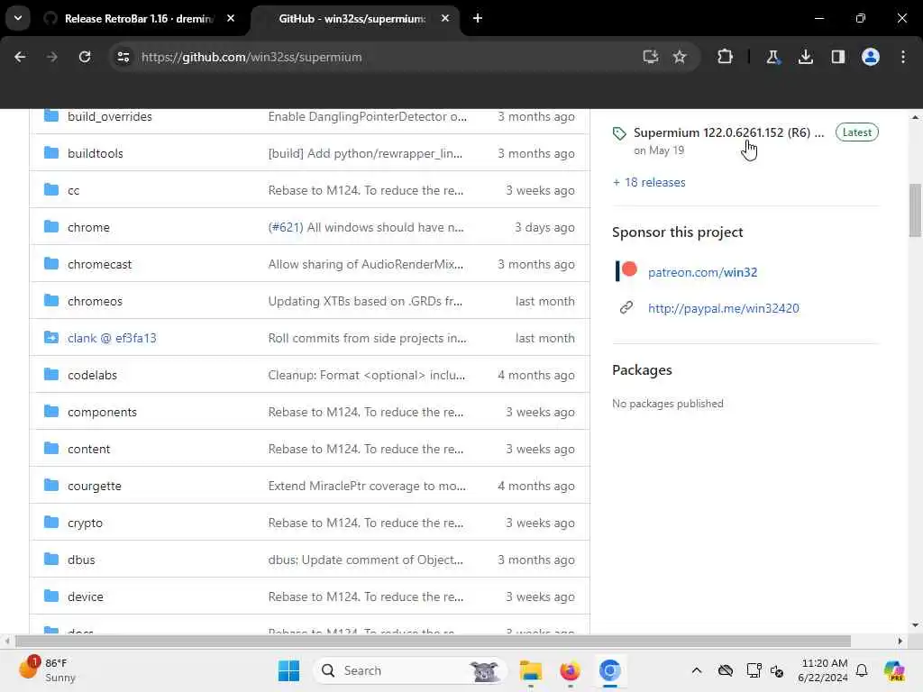Click the submodule icon beside clank

pos(51,338)
